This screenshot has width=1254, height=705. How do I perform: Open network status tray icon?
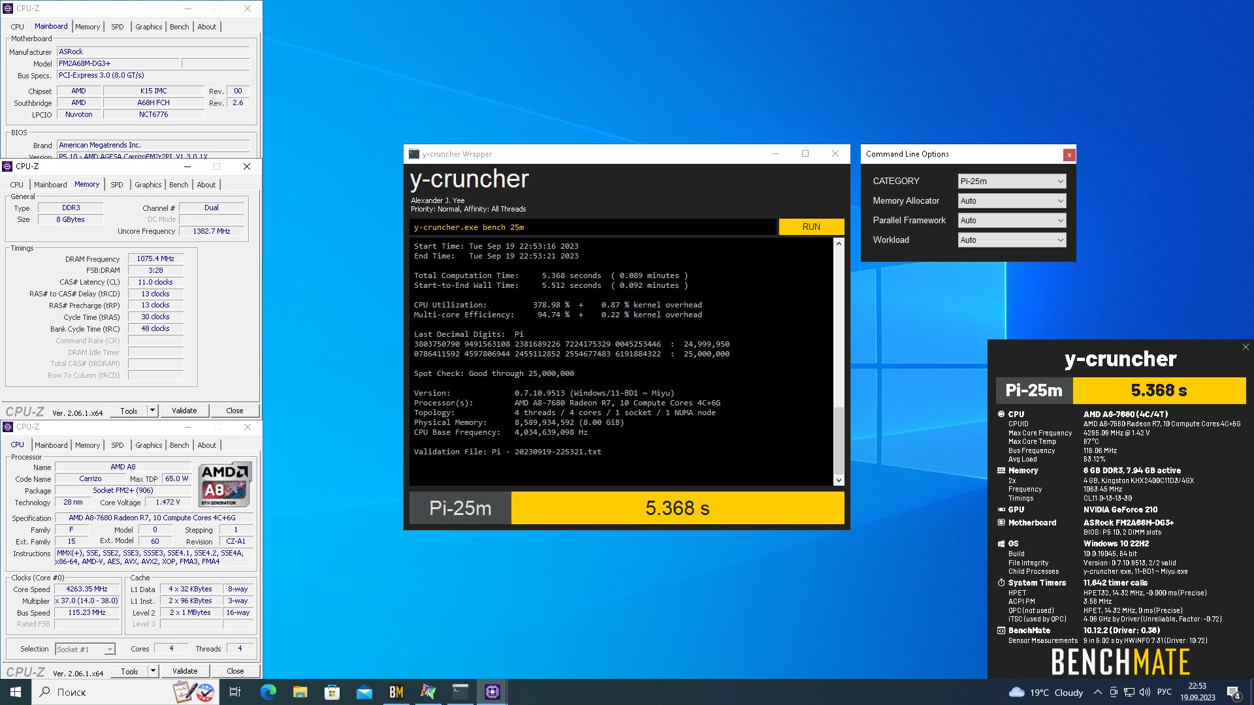(x=1129, y=692)
